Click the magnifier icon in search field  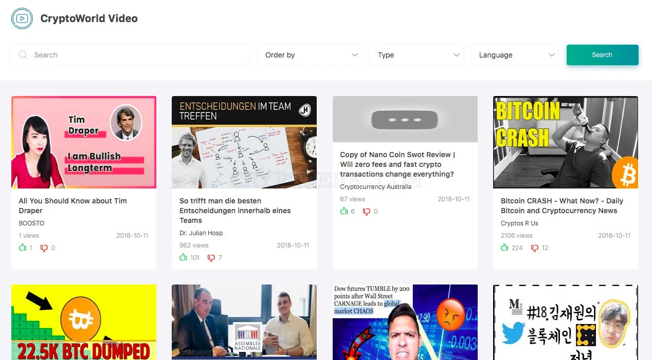(23, 55)
